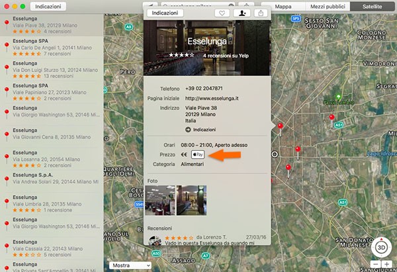The width and height of the screenshot is (397, 272).
Task: Open the left photo thumbnail under Foto
Action: tap(160, 201)
